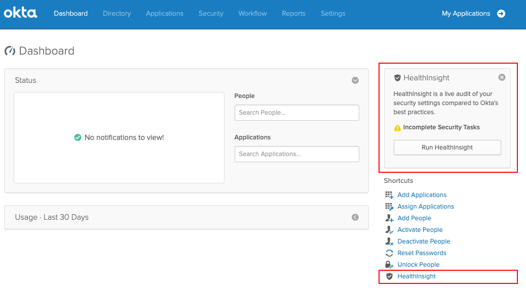Click the HealthInsight card title
The image size is (526, 293).
pyautogui.click(x=426, y=78)
